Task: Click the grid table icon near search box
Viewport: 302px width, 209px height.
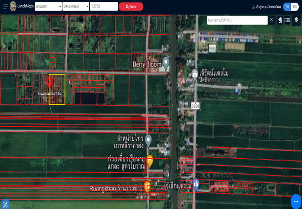Action: [288, 20]
